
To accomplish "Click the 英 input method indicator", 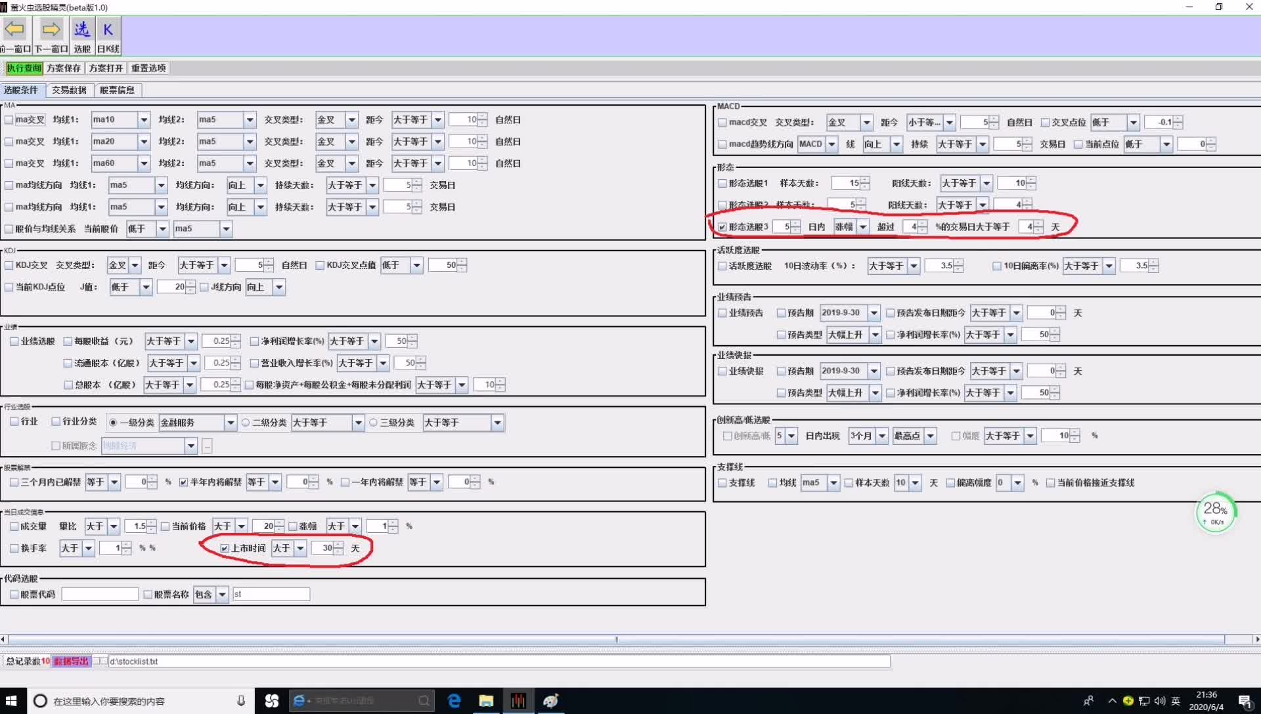I will tap(1176, 701).
